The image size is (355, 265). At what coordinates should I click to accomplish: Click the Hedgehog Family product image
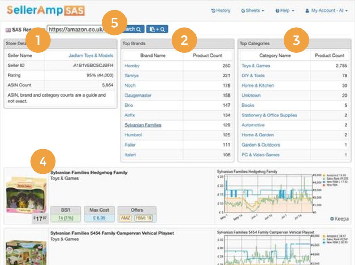[26, 195]
